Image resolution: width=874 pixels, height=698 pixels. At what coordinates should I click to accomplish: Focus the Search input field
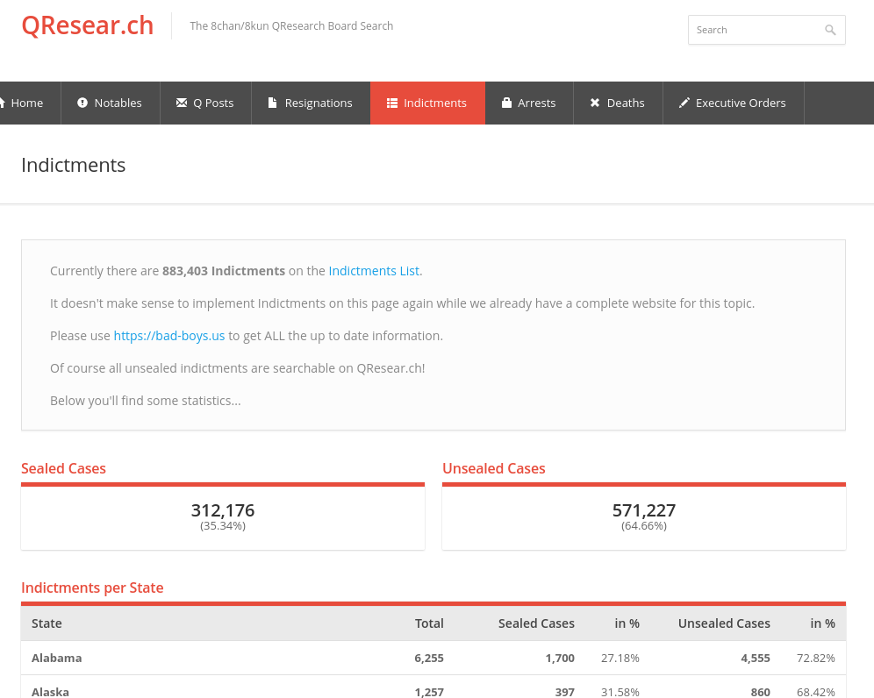pyautogui.click(x=766, y=30)
